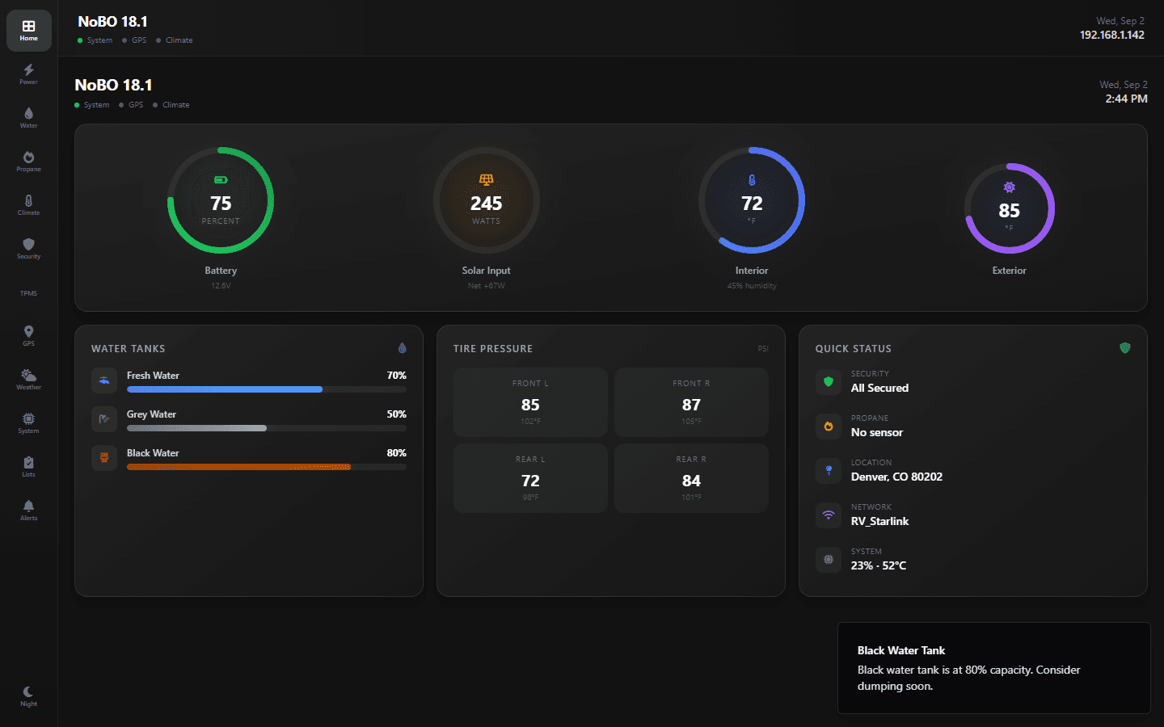Viewport: 1164px width, 727px height.
Task: Open the Battery 75 percent gauge
Action: point(221,200)
